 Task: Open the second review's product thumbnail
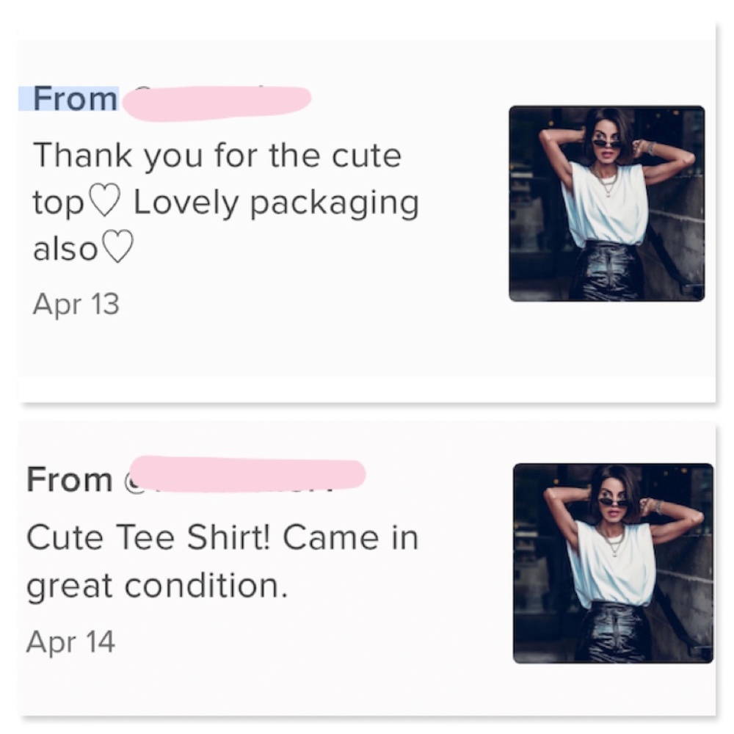coord(613,563)
